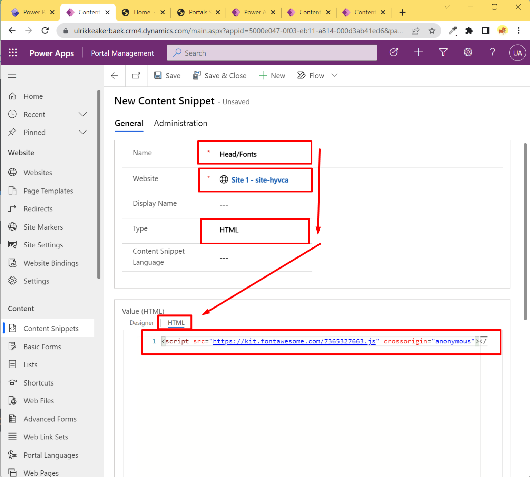The width and height of the screenshot is (530, 477).
Task: Switch to the Designer editor tab
Action: (x=141, y=323)
